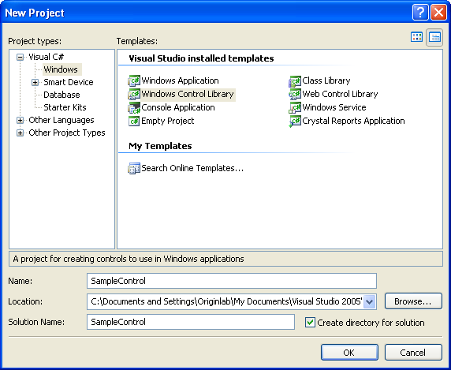Click the Solution Name input field
The height and width of the screenshot is (370, 451).
[191, 322]
